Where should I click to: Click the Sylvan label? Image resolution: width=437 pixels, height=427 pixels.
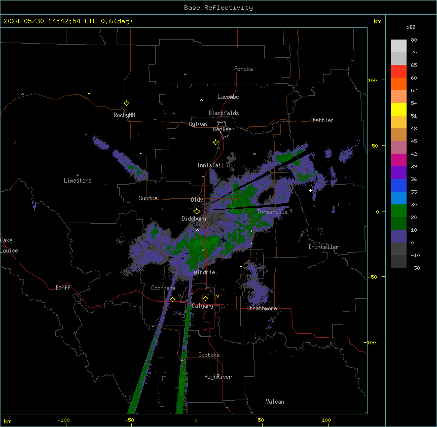pos(198,124)
